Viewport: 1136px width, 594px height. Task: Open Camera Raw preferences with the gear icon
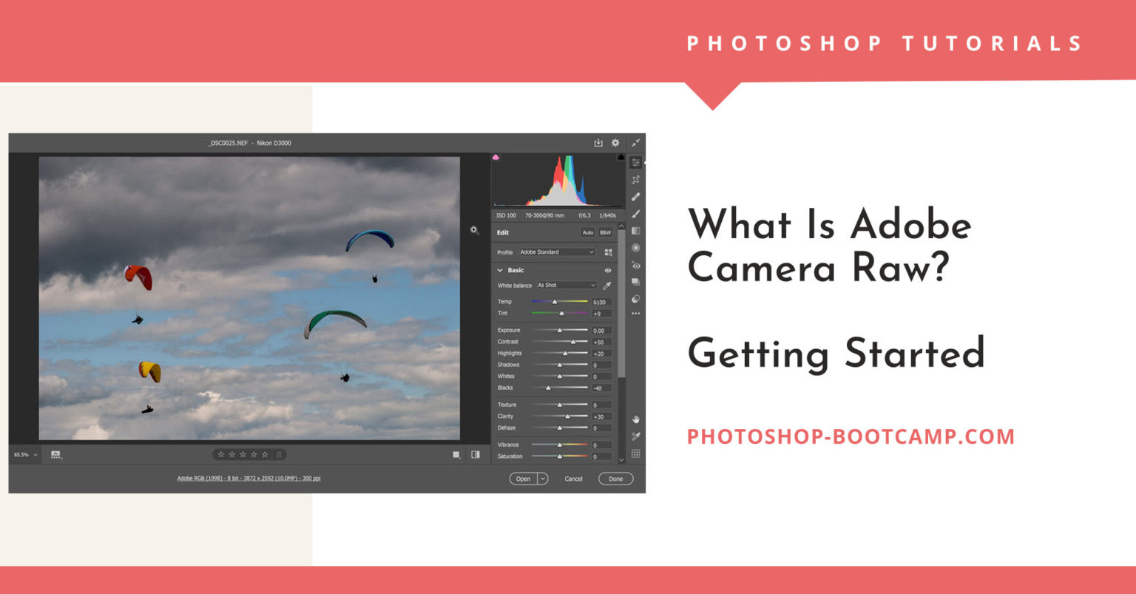[615, 142]
